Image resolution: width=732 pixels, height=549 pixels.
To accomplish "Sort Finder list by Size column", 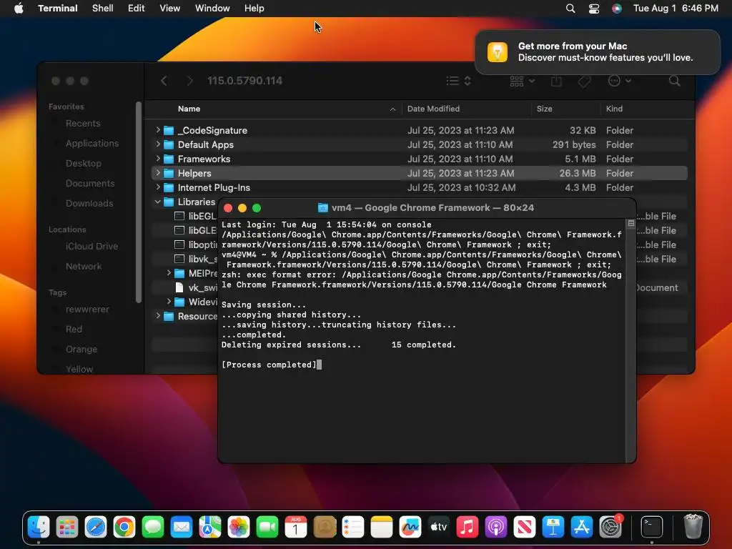I will point(544,109).
